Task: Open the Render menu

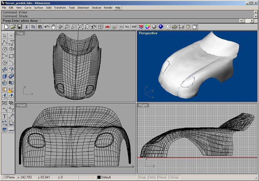Action: [108, 8]
